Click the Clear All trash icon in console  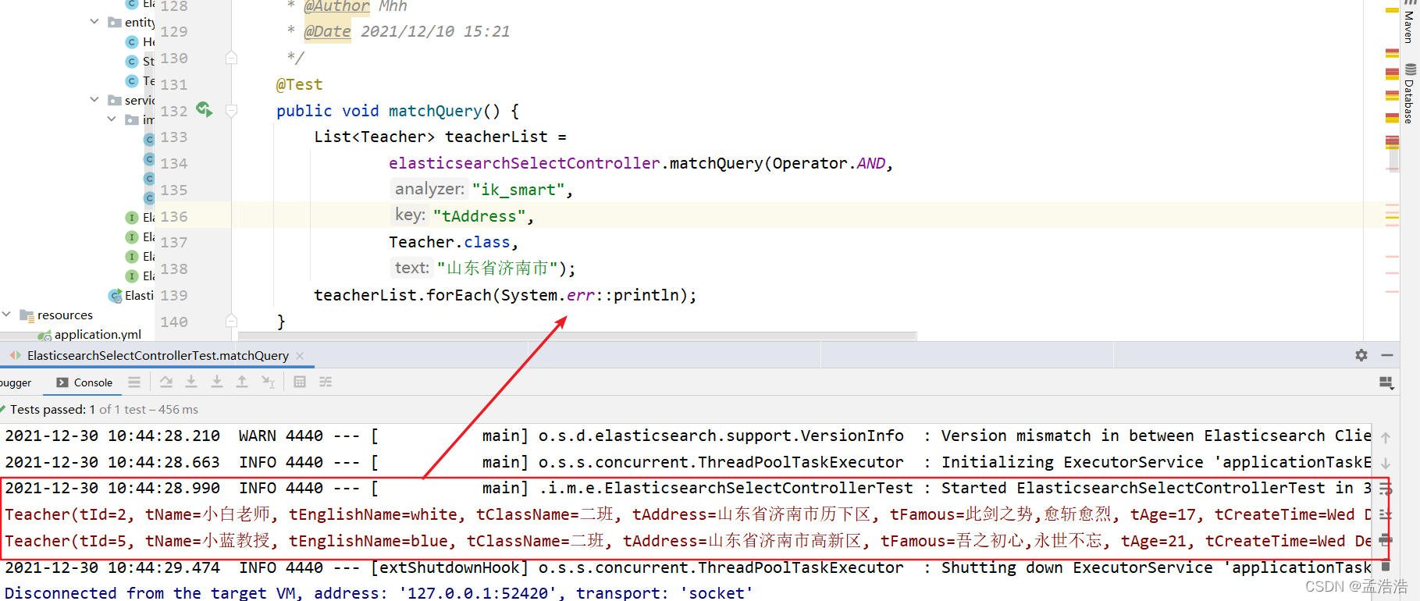click(1386, 566)
